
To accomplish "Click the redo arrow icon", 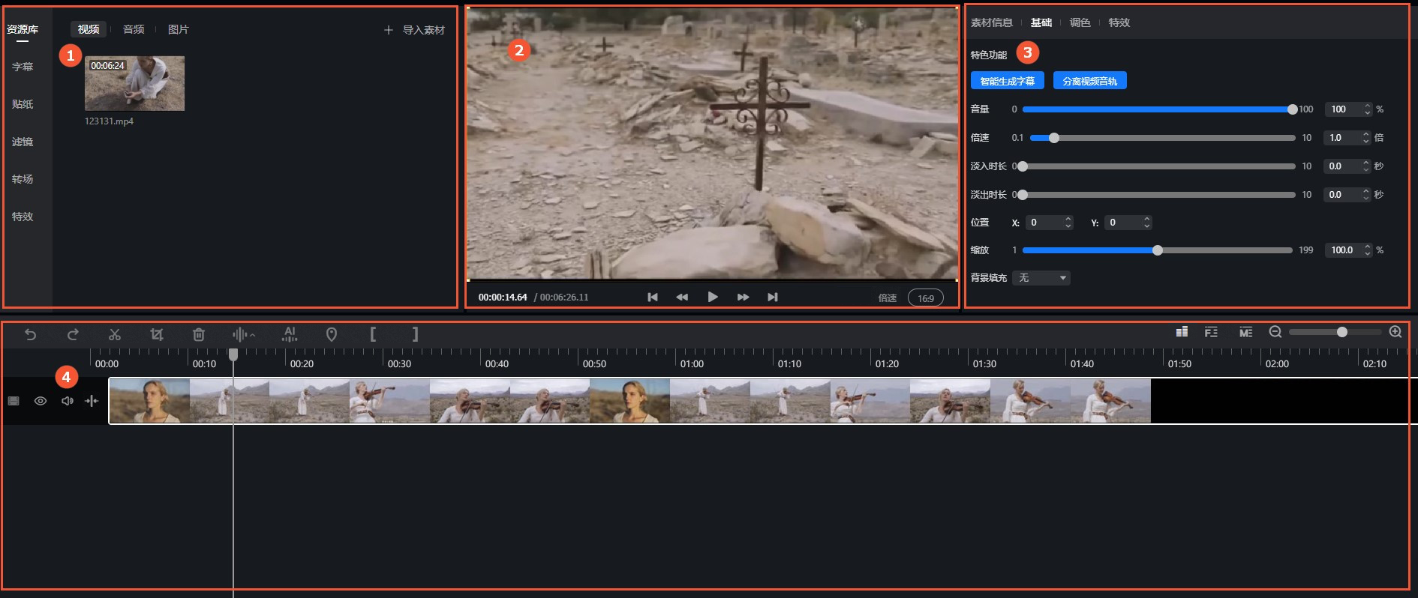I will (73, 334).
